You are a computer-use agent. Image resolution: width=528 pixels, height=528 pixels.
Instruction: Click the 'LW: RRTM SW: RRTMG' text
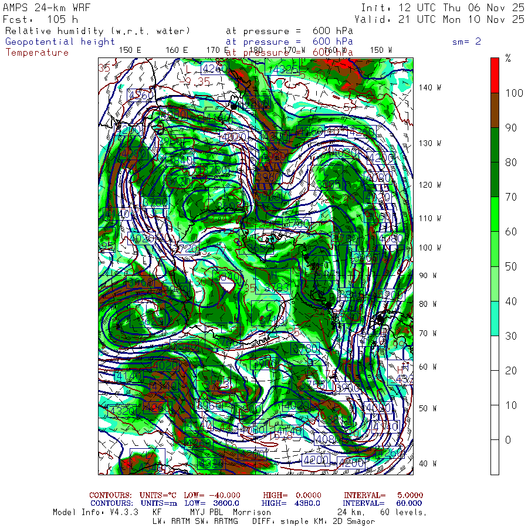[195, 522]
